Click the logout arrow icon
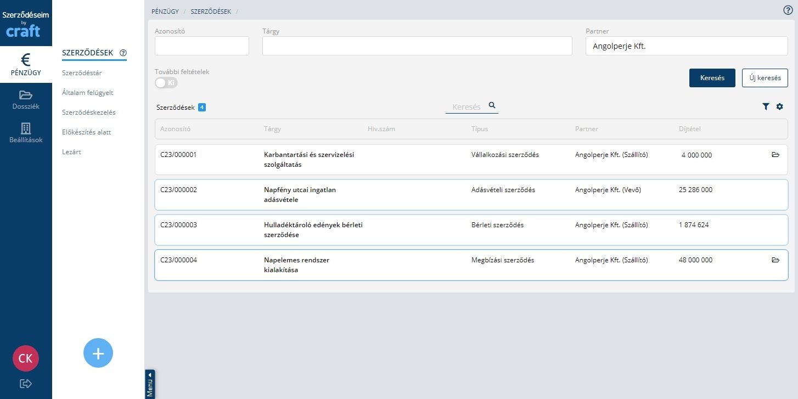The height and width of the screenshot is (399, 798). click(26, 384)
